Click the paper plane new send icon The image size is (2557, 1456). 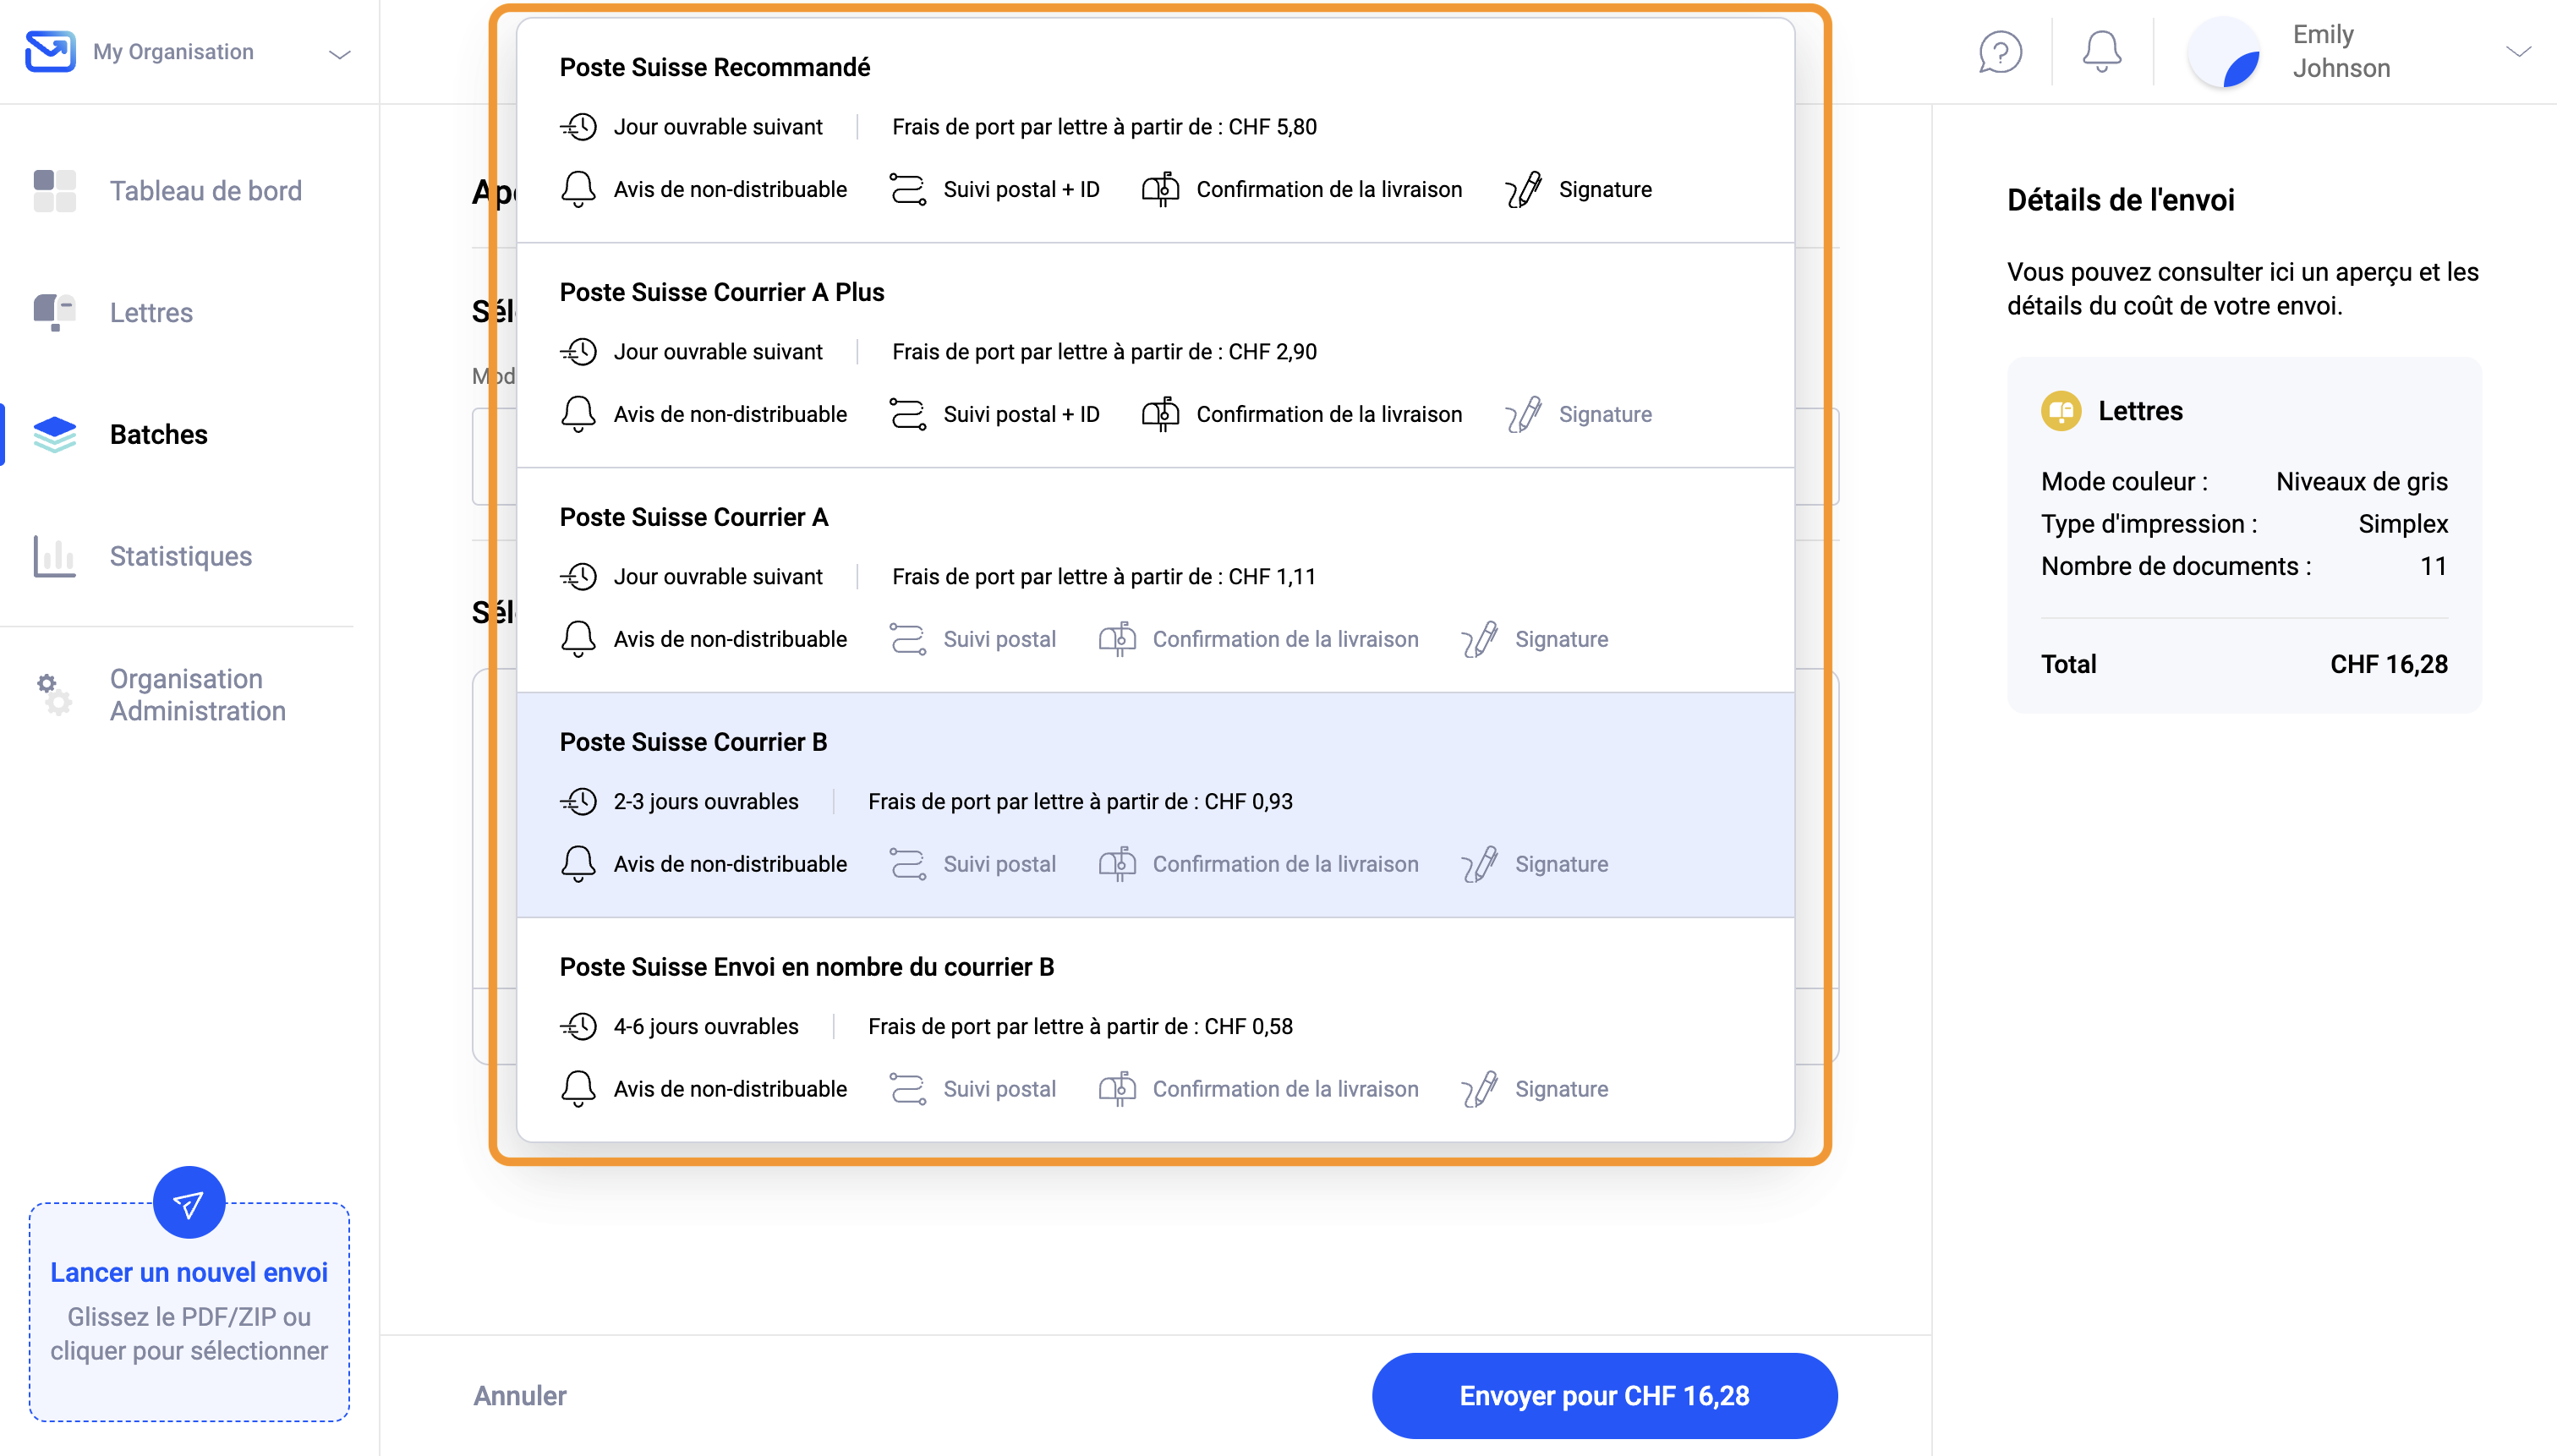point(188,1203)
